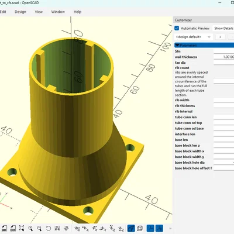Click the tube conn od top field

coord(223,123)
